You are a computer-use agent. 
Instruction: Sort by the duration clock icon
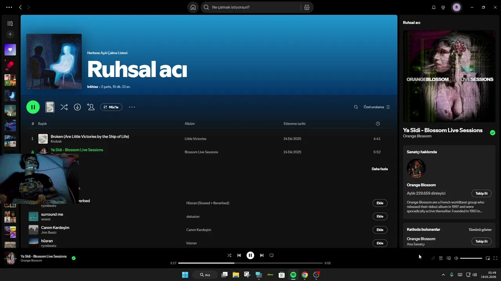[x=378, y=124]
